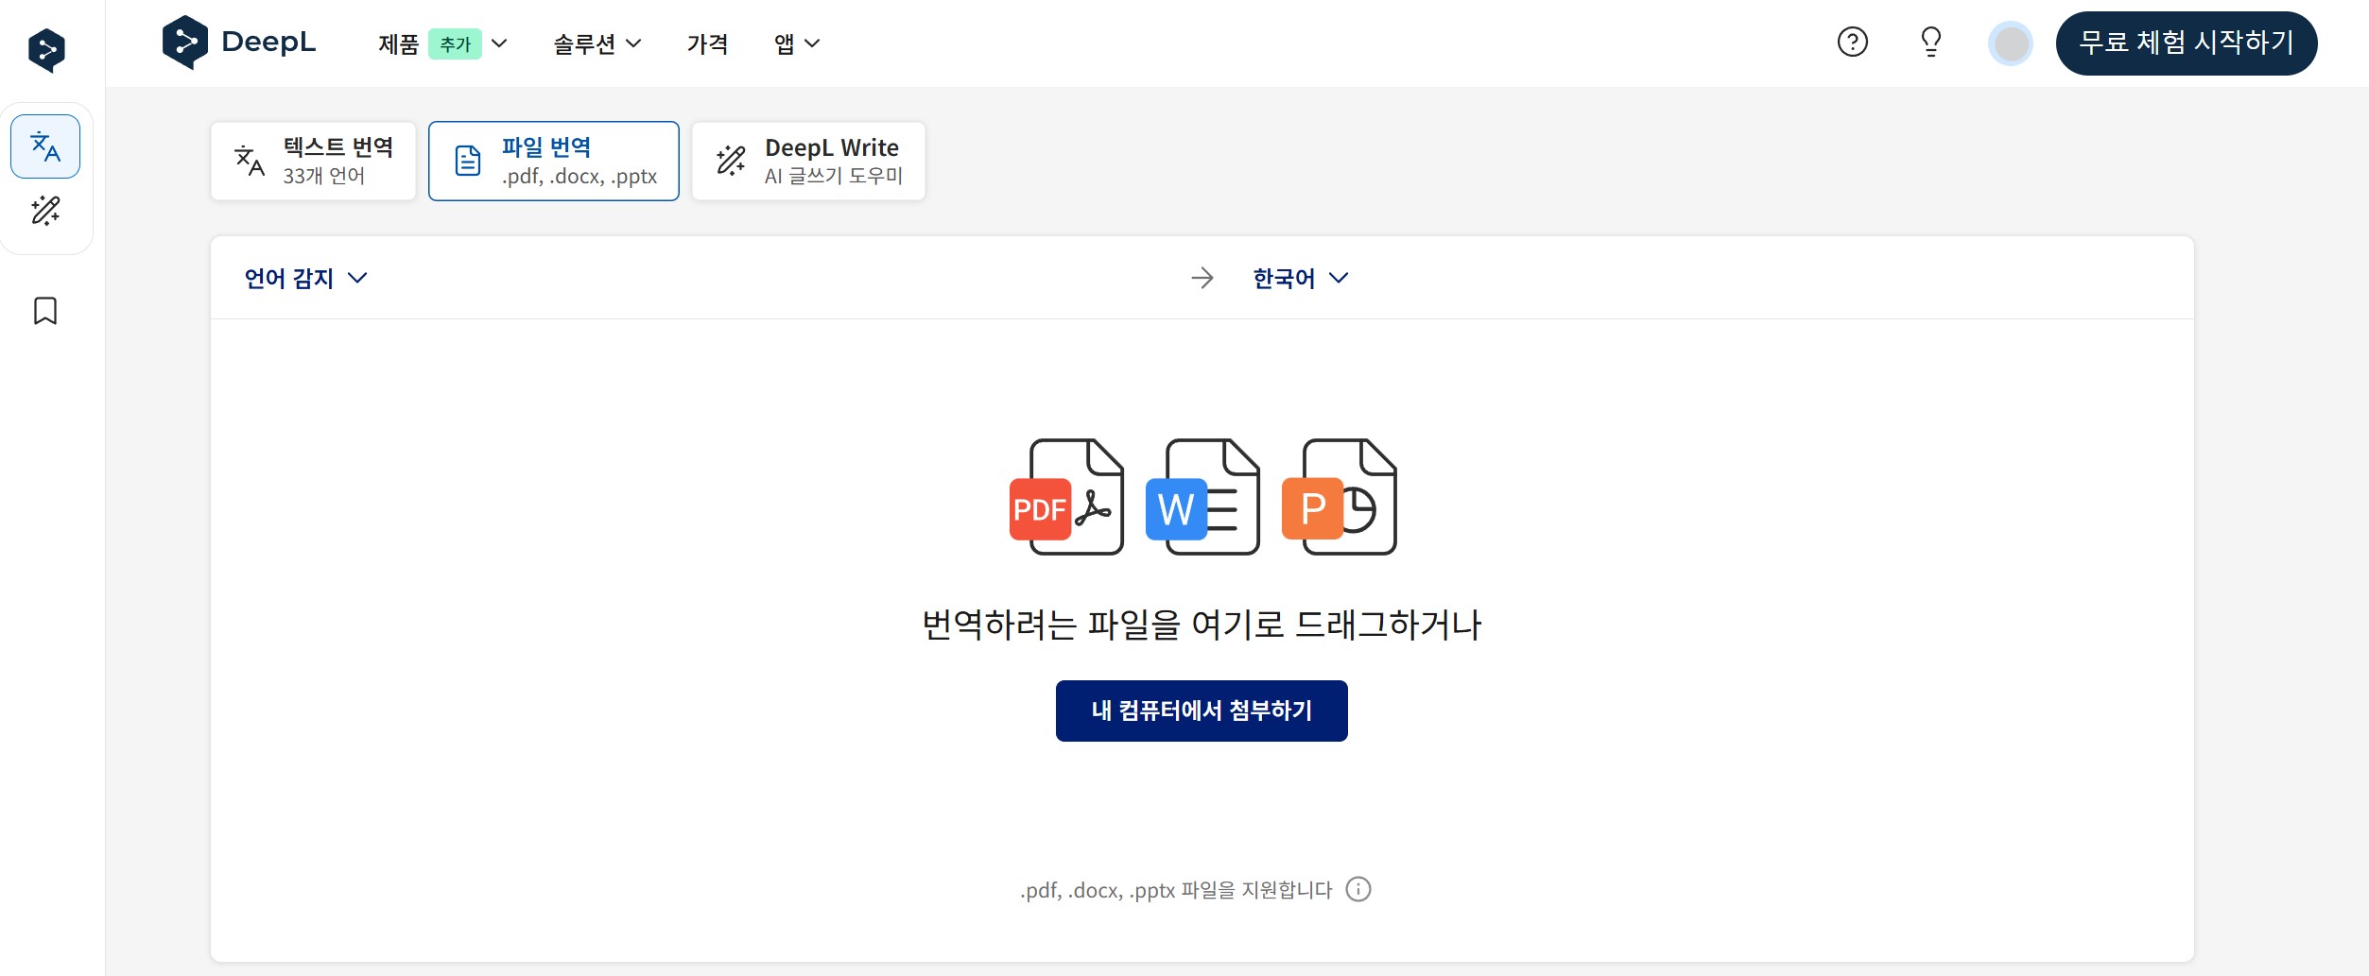Image resolution: width=2369 pixels, height=976 pixels.
Task: Click the green 추가 badge
Action: (x=455, y=43)
